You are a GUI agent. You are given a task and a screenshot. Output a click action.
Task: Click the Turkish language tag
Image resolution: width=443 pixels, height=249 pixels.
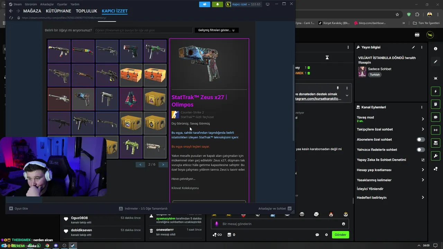tap(374, 75)
